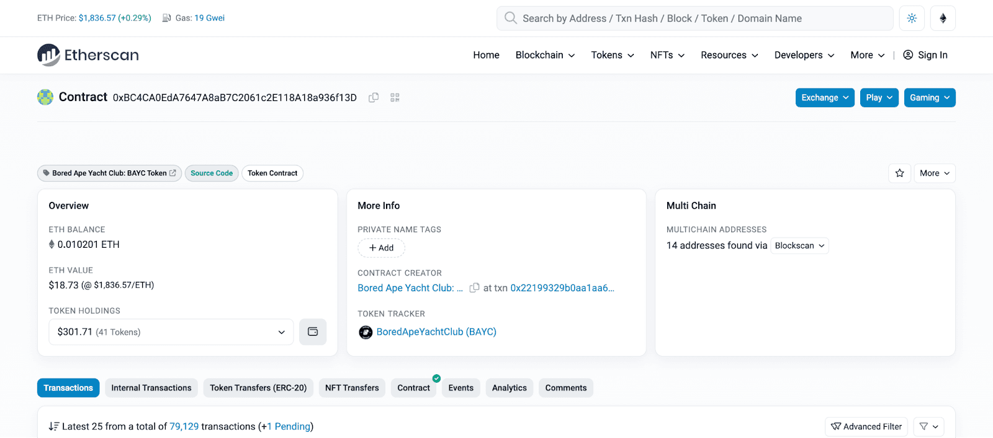Click the search magnifier icon
The height and width of the screenshot is (438, 993).
tap(510, 18)
